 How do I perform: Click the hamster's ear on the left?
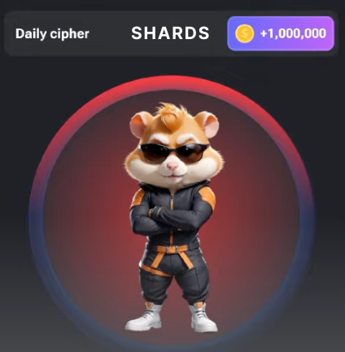[x=140, y=125]
